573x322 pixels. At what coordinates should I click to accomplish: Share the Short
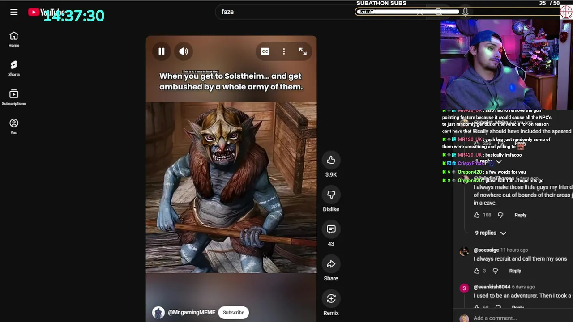coord(331,264)
